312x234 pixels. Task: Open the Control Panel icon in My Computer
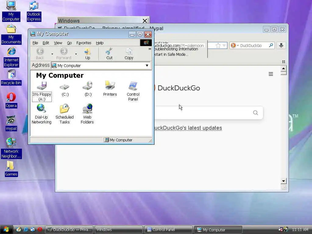tap(133, 91)
